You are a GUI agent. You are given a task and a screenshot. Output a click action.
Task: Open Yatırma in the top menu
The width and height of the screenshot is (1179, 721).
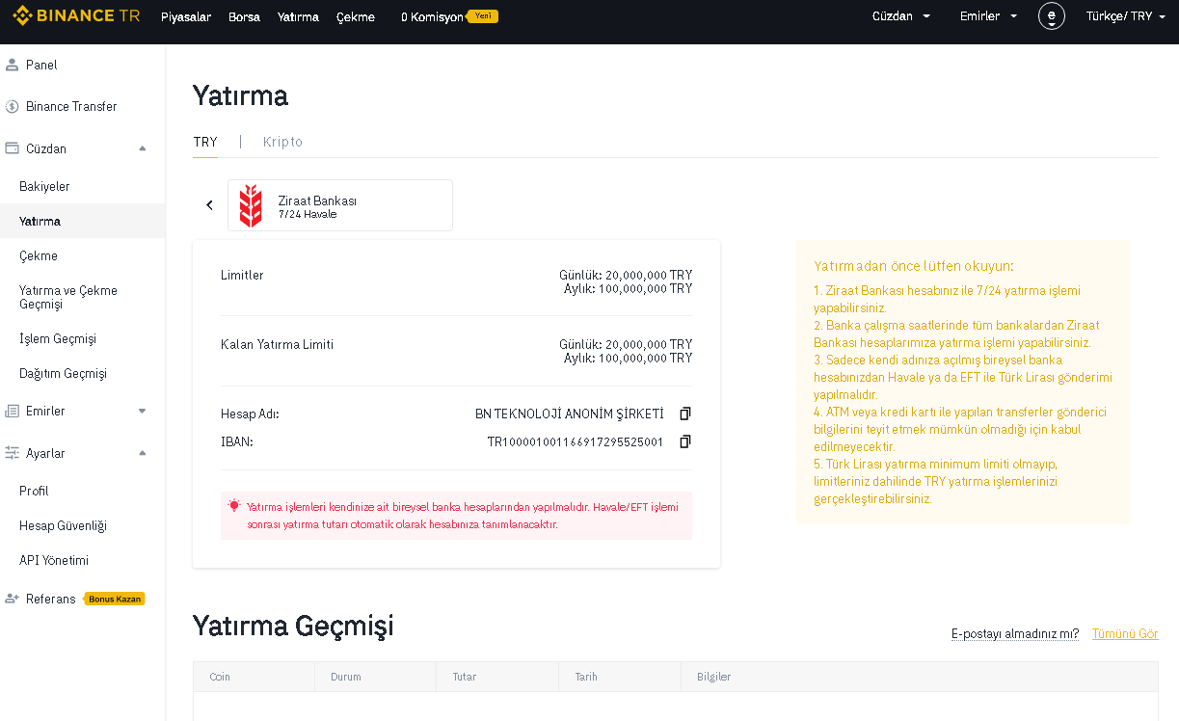[x=298, y=16]
